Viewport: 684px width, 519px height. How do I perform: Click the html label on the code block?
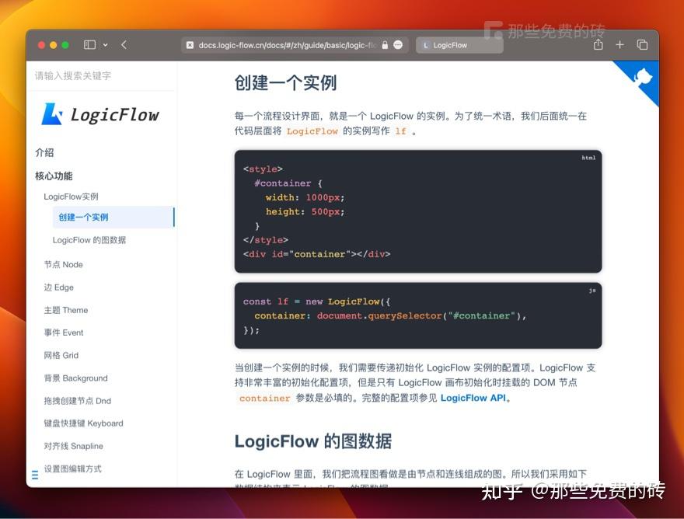[x=588, y=158]
